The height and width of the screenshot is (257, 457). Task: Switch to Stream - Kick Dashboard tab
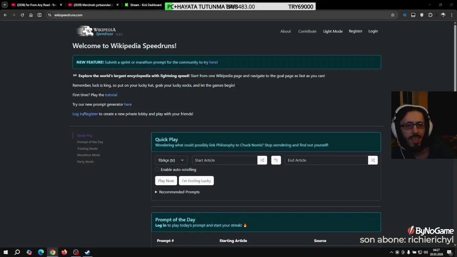[x=144, y=5]
